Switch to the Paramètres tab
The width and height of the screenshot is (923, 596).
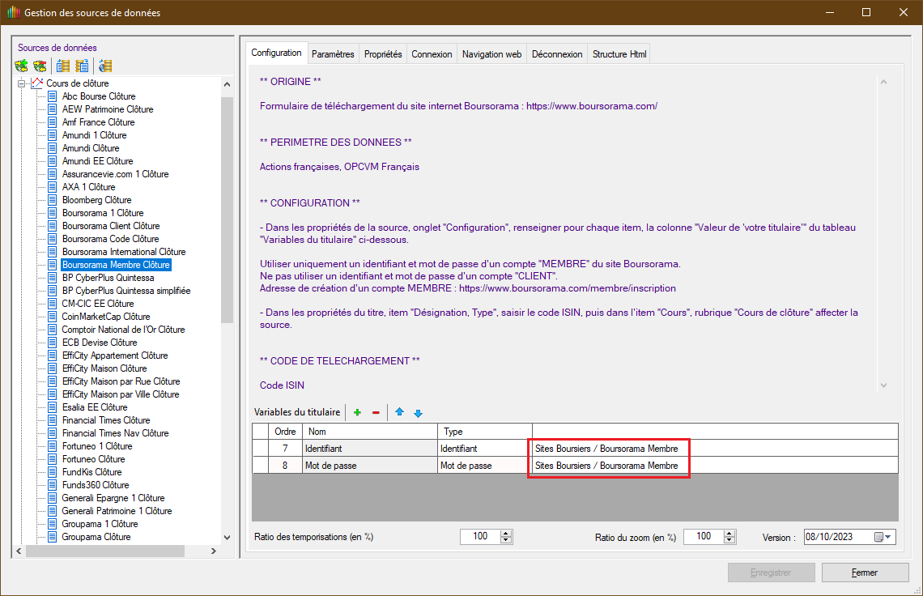pyautogui.click(x=333, y=54)
